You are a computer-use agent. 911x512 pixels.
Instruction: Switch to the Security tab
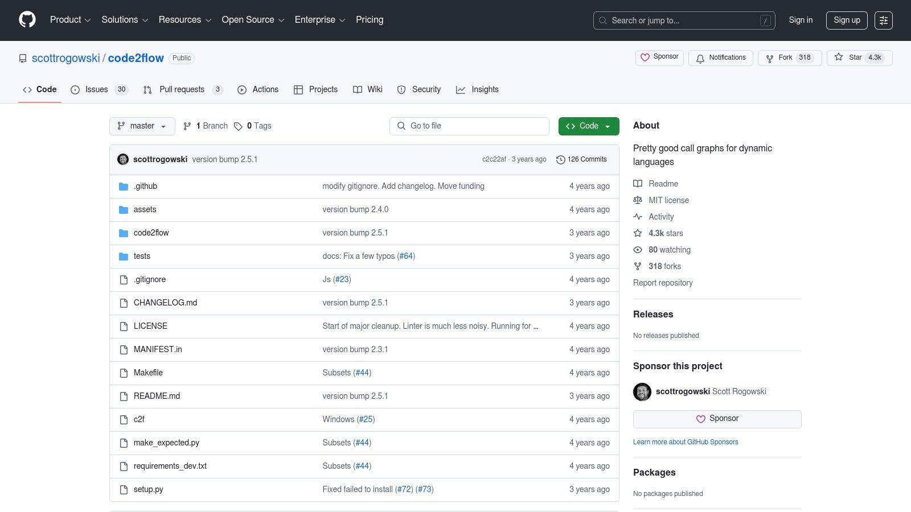[419, 90]
